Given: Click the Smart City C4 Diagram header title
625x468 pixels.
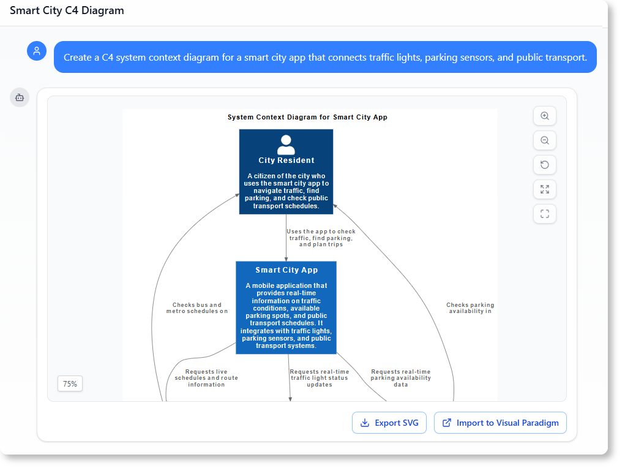Looking at the screenshot, I should click(x=67, y=10).
